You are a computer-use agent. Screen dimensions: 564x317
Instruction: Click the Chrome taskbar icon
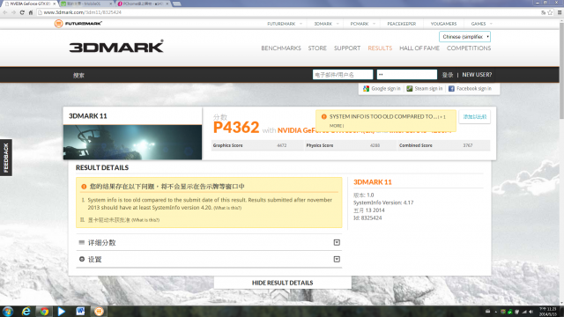point(44,311)
